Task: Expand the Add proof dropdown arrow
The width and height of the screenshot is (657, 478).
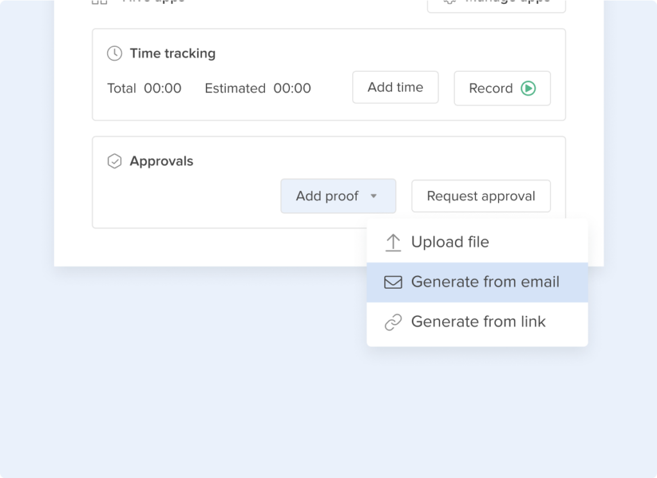Action: pos(373,196)
